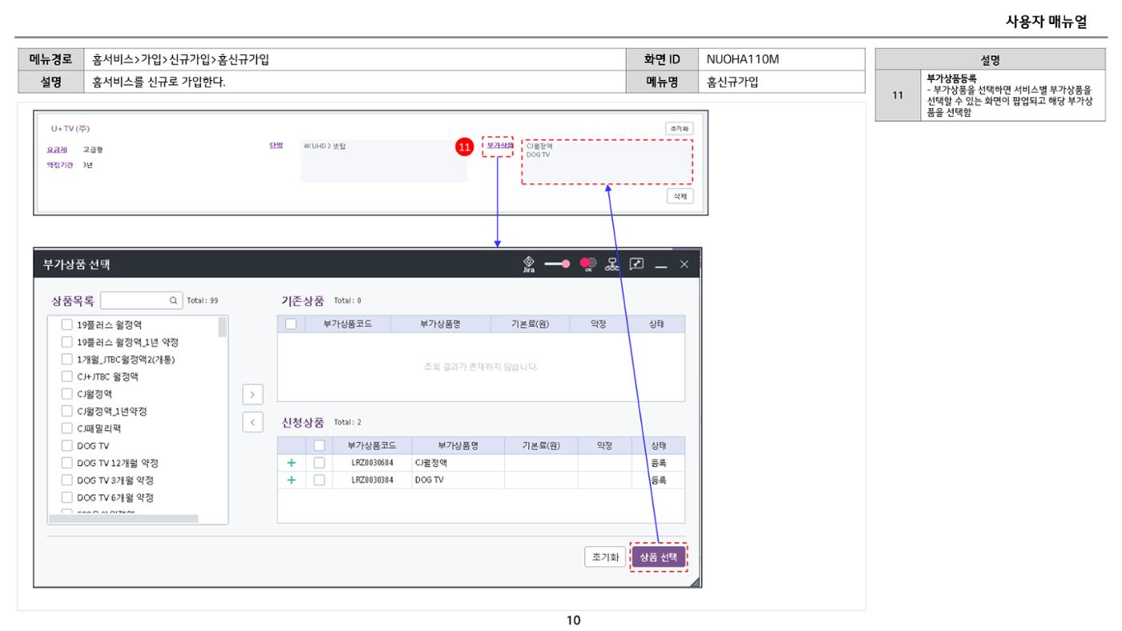The height and width of the screenshot is (631, 1122).
Task: Move items back with the < button
Action: [251, 421]
